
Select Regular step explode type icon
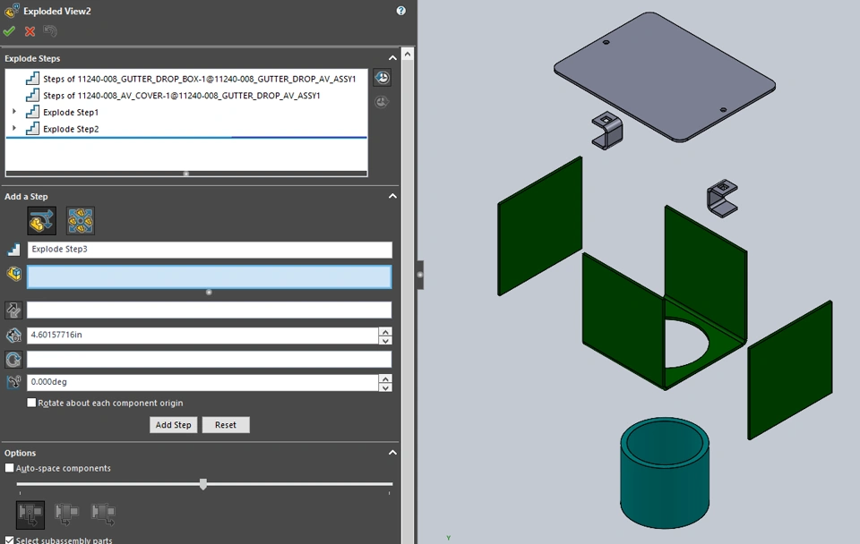pos(42,221)
